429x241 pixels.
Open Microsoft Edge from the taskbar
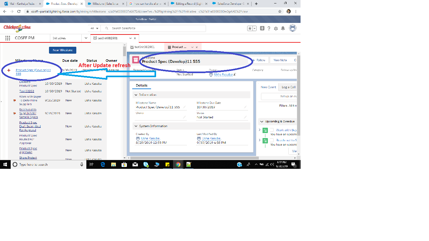(x=103, y=164)
